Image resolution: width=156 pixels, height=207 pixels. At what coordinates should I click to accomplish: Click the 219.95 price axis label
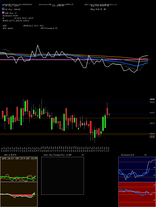tap(152, 134)
